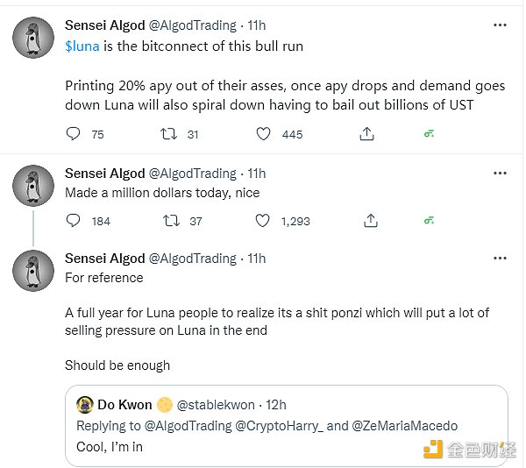Reply to the $luna bitconnect tweet
Viewport: 526px width, 468px height.
[x=74, y=134]
